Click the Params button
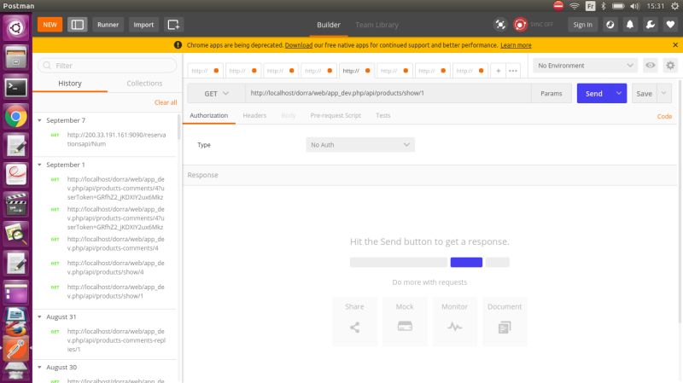The image size is (683, 383). click(x=551, y=93)
